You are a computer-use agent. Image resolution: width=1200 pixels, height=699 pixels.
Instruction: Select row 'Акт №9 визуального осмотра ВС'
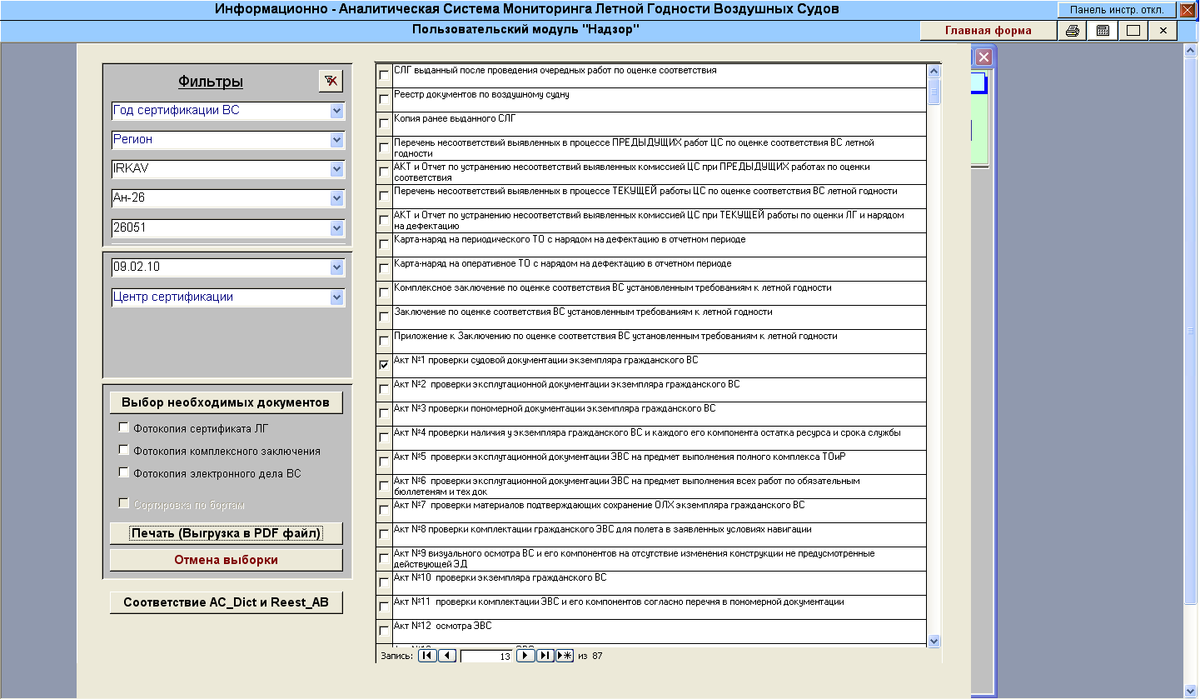(659, 559)
